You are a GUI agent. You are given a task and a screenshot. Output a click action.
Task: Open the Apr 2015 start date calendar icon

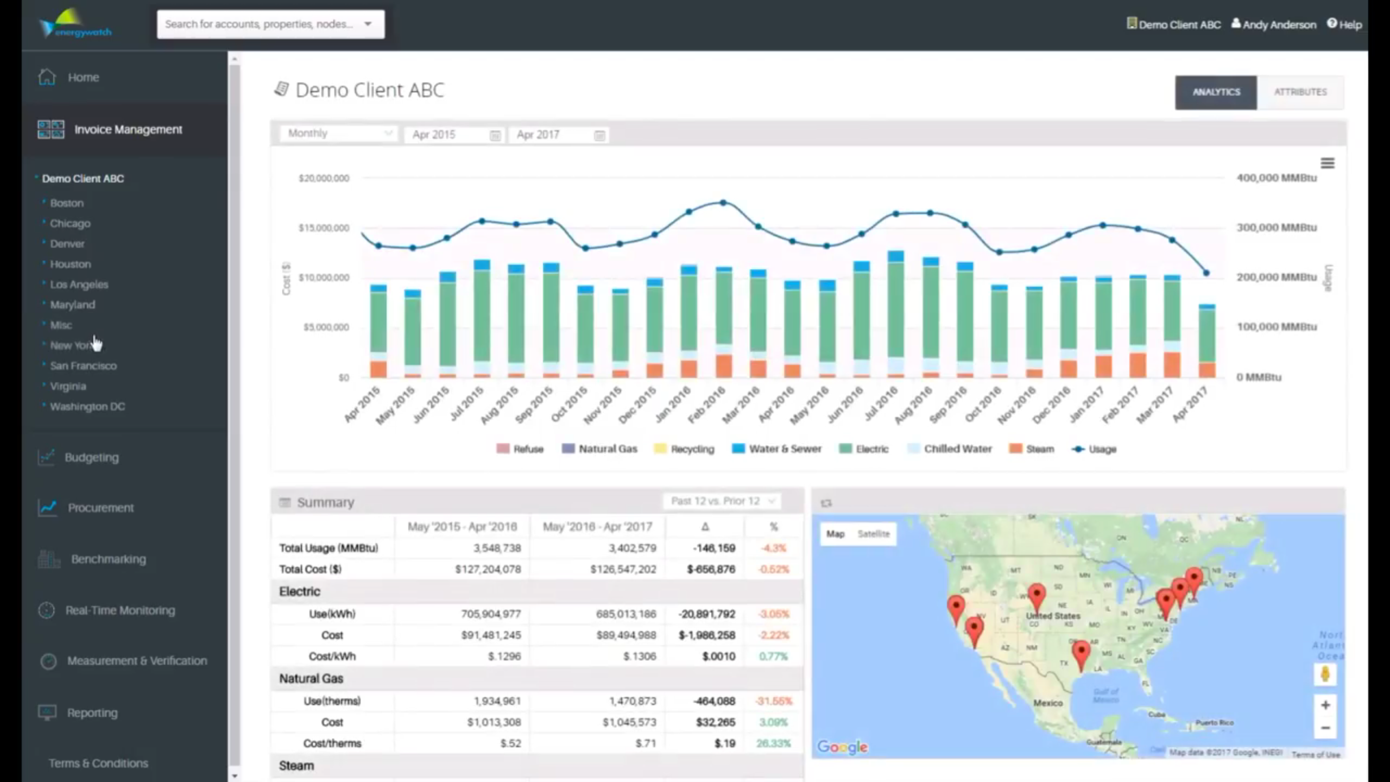coord(495,135)
